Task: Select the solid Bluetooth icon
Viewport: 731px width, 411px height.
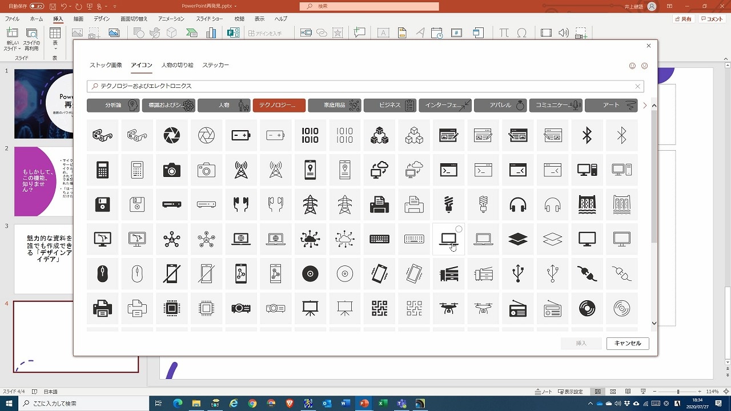Action: coord(587,135)
